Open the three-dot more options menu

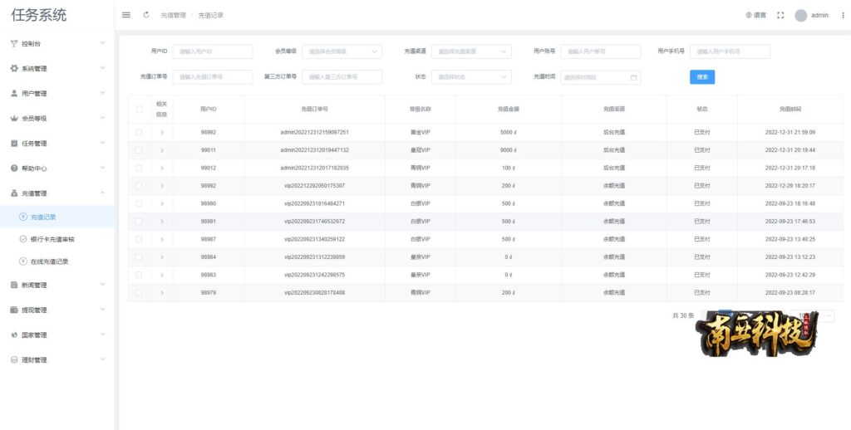click(x=843, y=15)
